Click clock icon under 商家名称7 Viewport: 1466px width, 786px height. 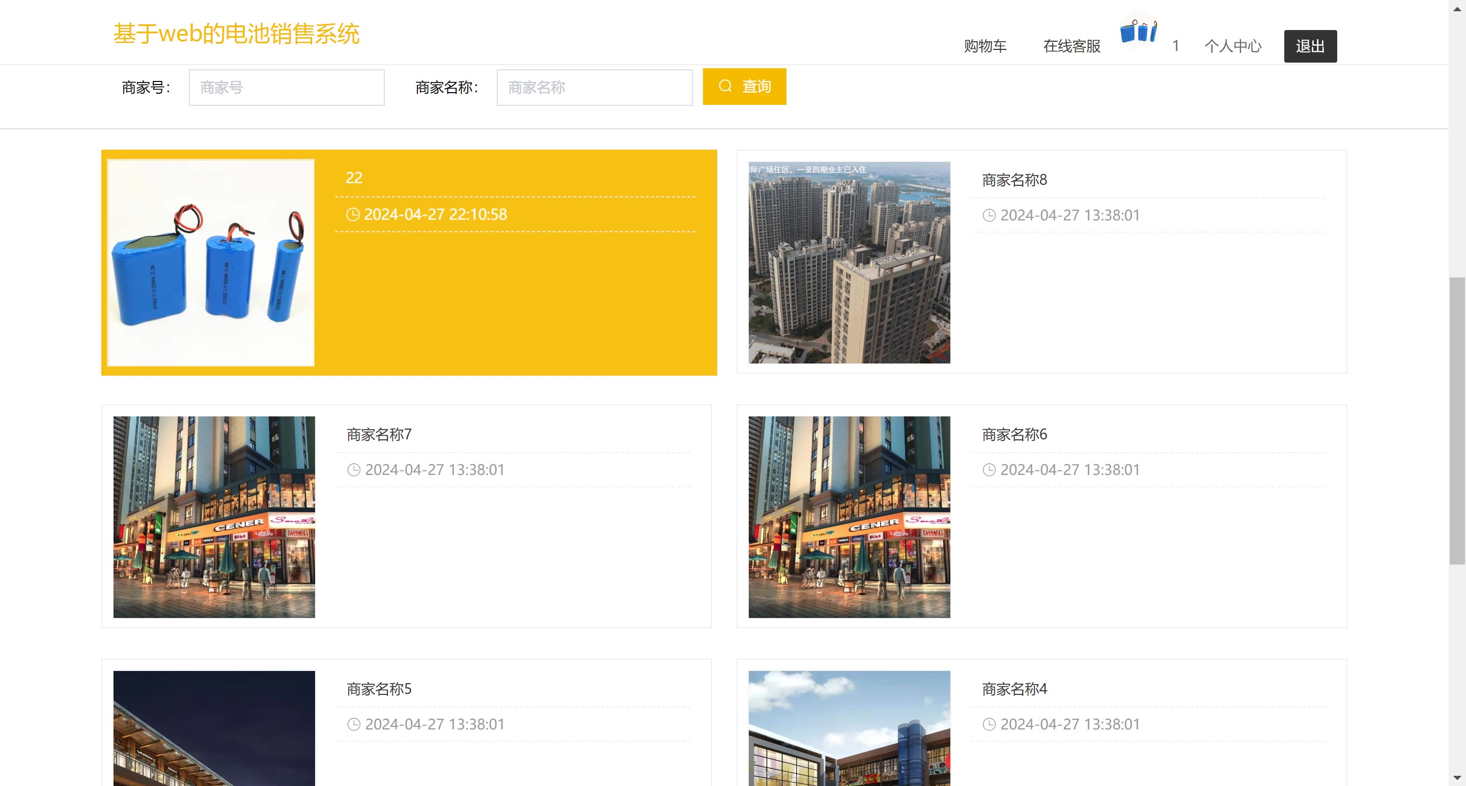[x=354, y=469]
